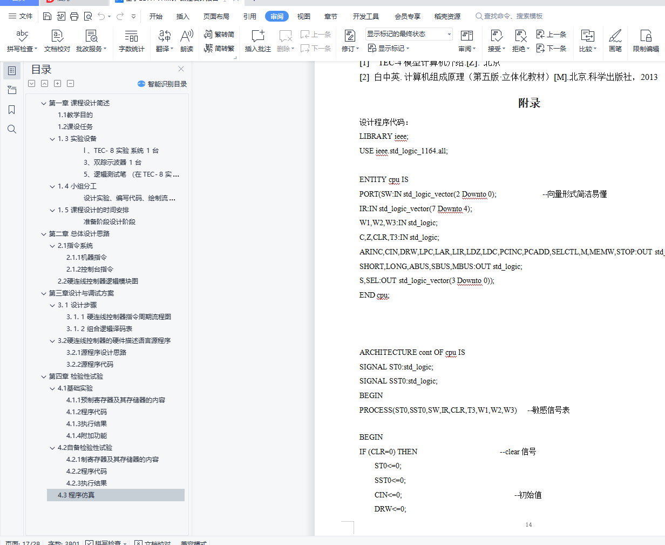Image resolution: width=665 pixels, height=545 pixels.
Task: Collapse the 4.2自备检验性试验 tree node
Action: [x=52, y=448]
